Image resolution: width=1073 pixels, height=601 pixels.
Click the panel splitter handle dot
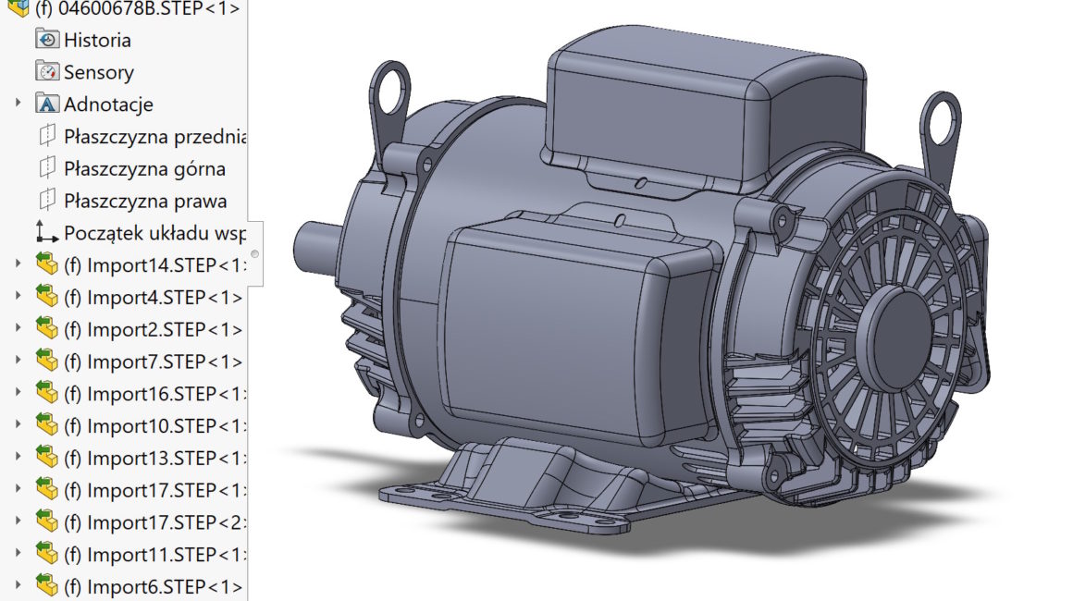pyautogui.click(x=254, y=253)
